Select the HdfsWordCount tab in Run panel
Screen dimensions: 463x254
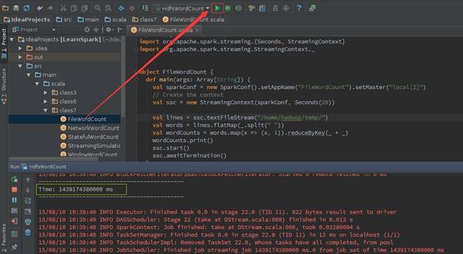pyautogui.click(x=44, y=167)
